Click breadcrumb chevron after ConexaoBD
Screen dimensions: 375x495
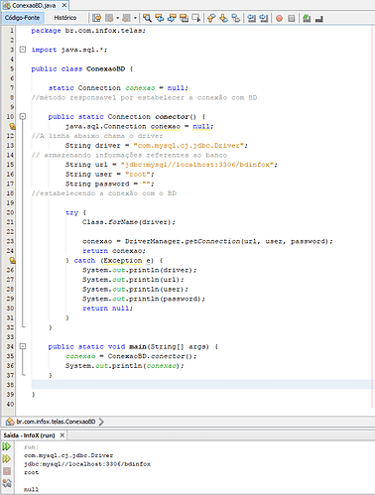(x=101, y=422)
